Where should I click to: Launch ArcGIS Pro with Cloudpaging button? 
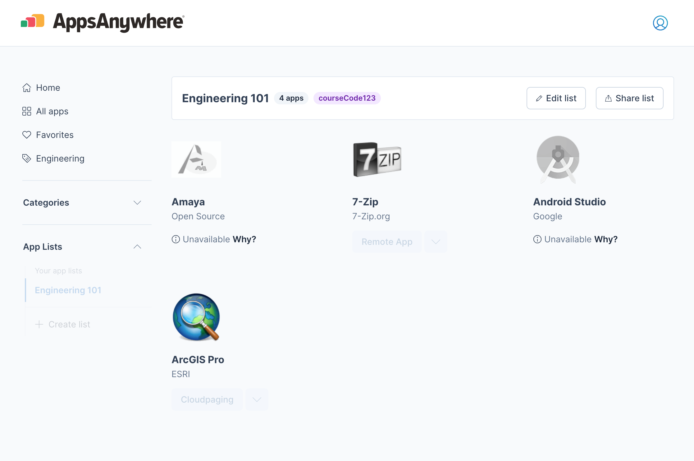(x=207, y=399)
